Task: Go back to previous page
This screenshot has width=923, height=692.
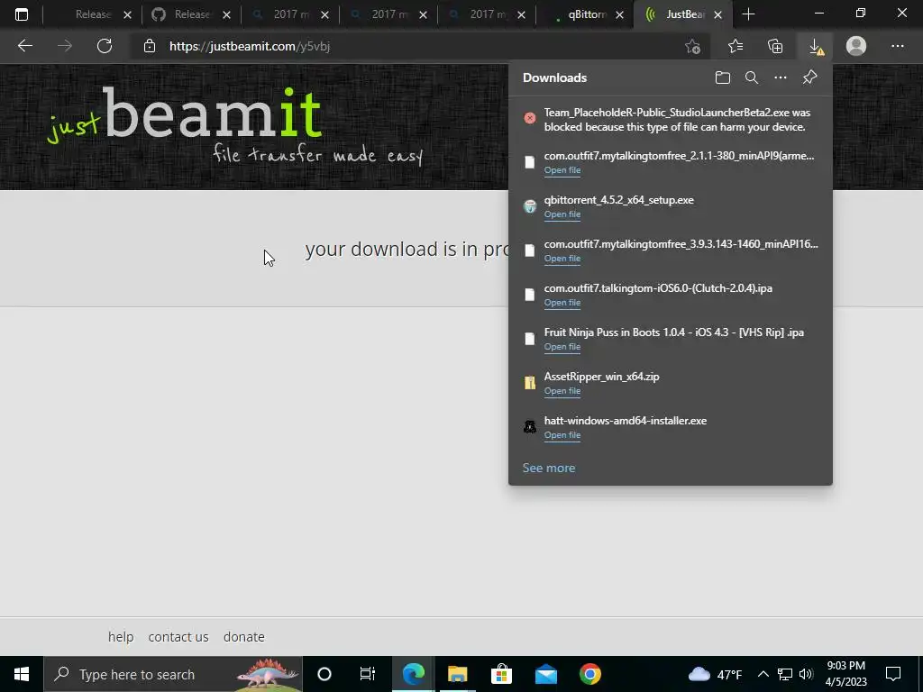Action: 24,46
